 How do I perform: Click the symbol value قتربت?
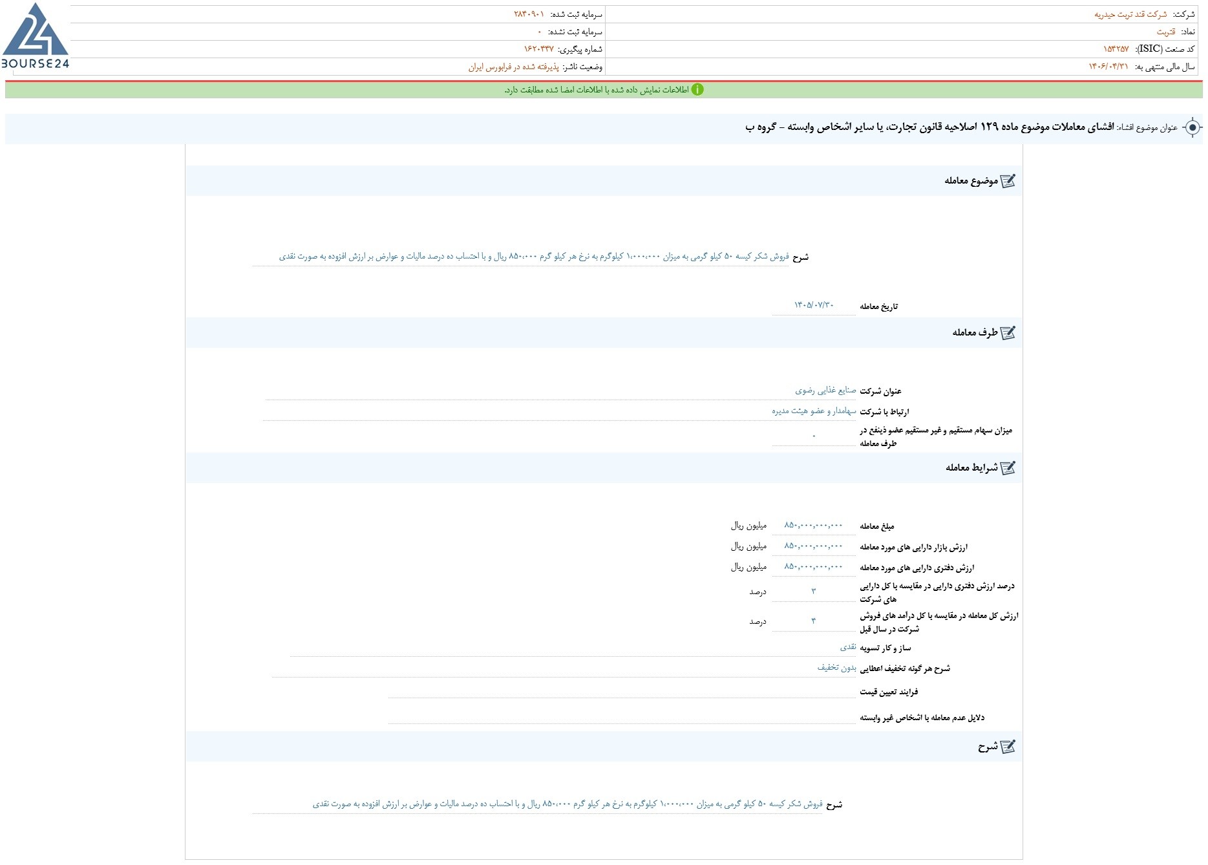[x=1166, y=32]
